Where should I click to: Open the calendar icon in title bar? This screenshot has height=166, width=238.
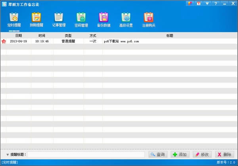click(199, 3)
